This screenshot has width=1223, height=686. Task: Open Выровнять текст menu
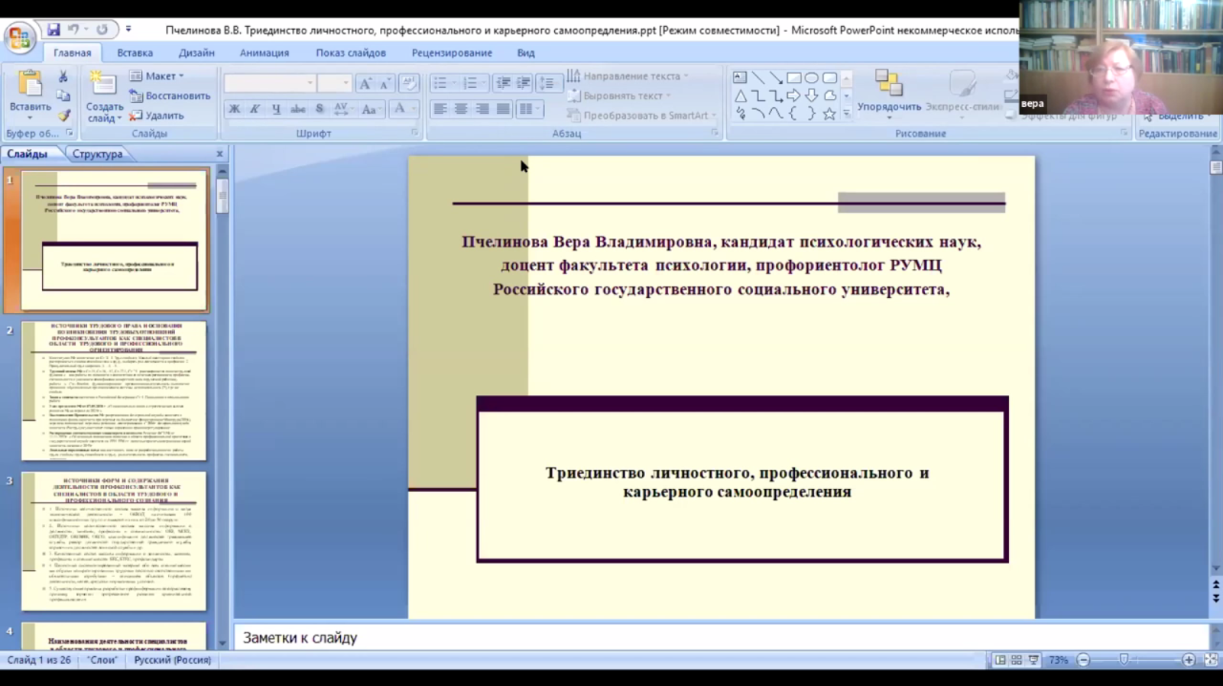618,95
